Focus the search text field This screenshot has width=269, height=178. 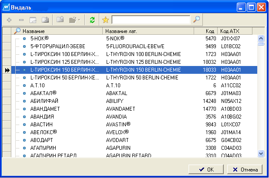click(x=151, y=20)
